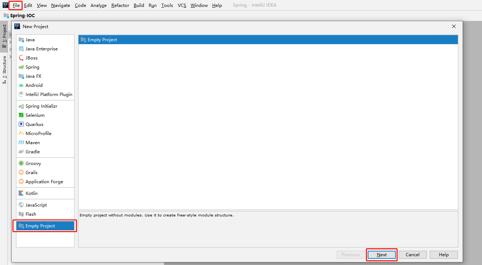The height and width of the screenshot is (265, 482).
Task: Pick the JBoss icon in list
Action: coord(21,58)
